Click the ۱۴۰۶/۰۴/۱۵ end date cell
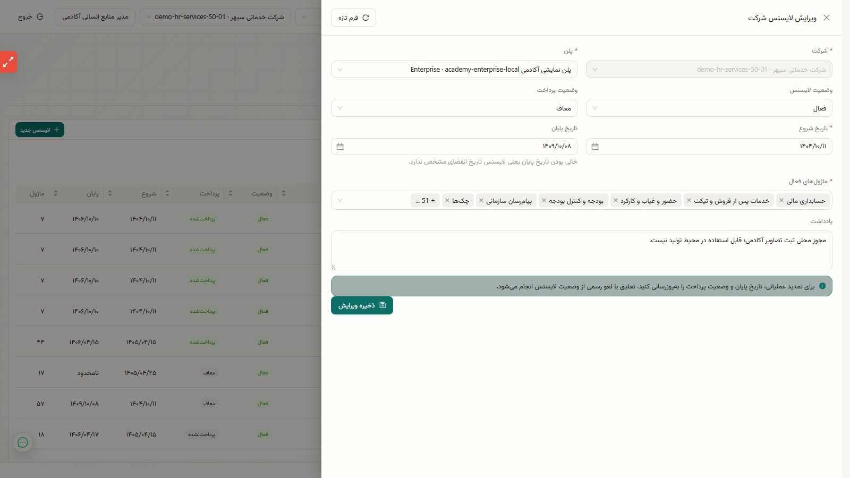 point(84,342)
